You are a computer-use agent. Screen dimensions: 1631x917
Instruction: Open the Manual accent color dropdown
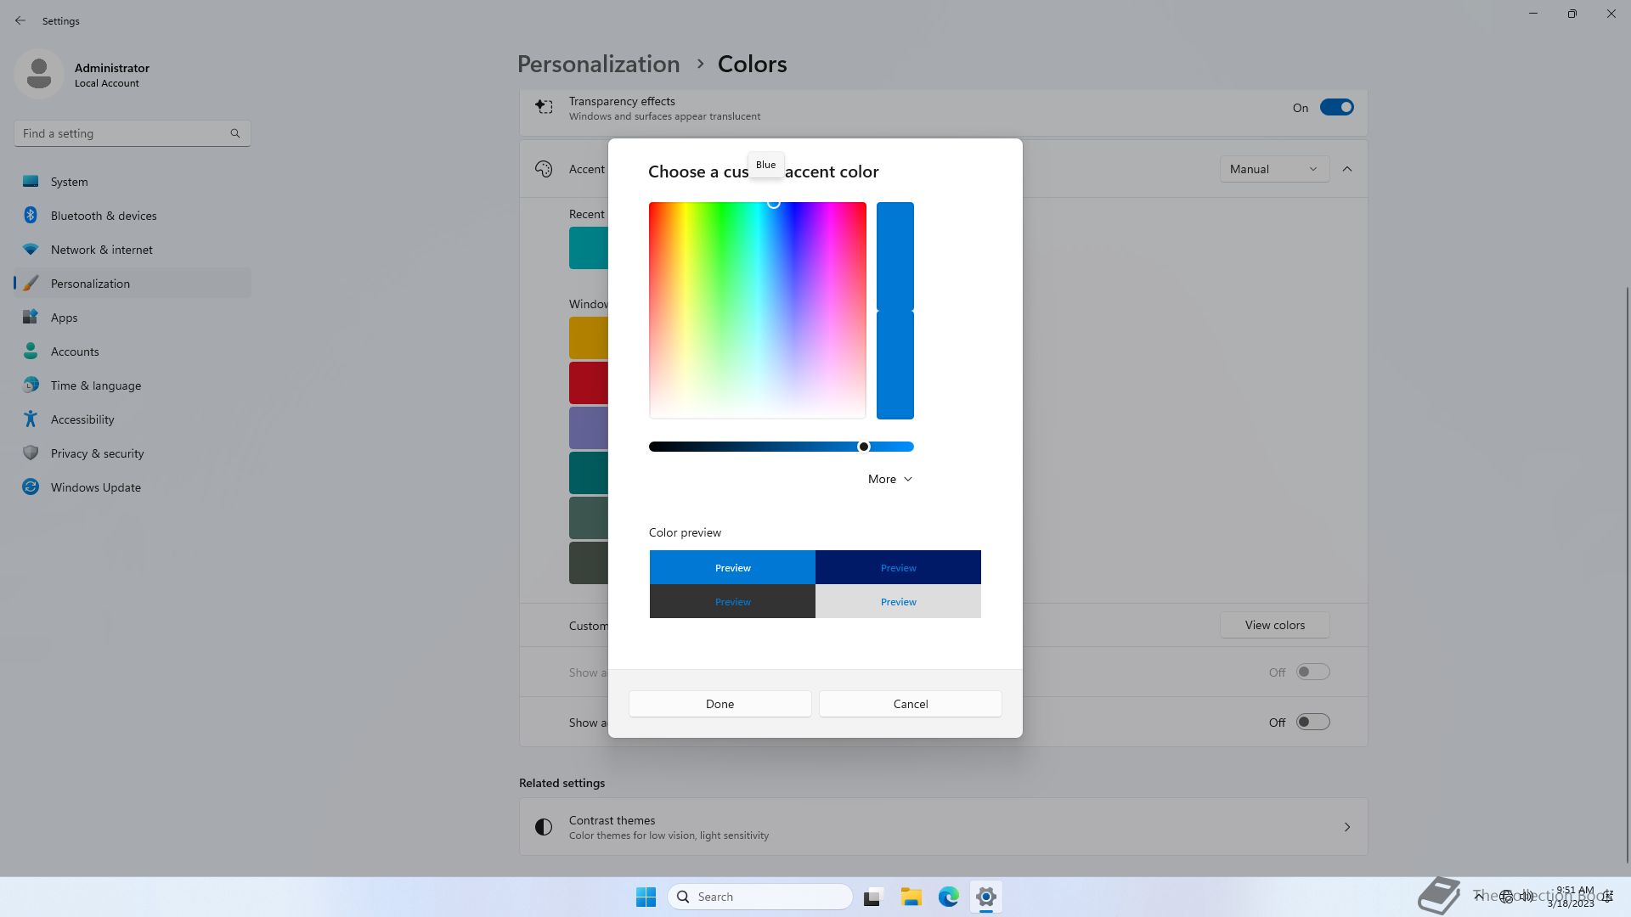[x=1273, y=169]
